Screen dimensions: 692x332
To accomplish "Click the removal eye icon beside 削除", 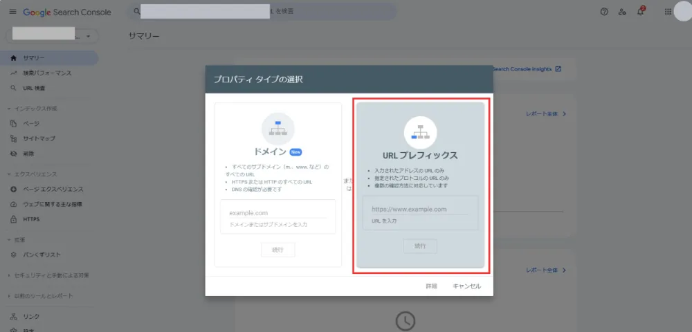I will pos(13,154).
